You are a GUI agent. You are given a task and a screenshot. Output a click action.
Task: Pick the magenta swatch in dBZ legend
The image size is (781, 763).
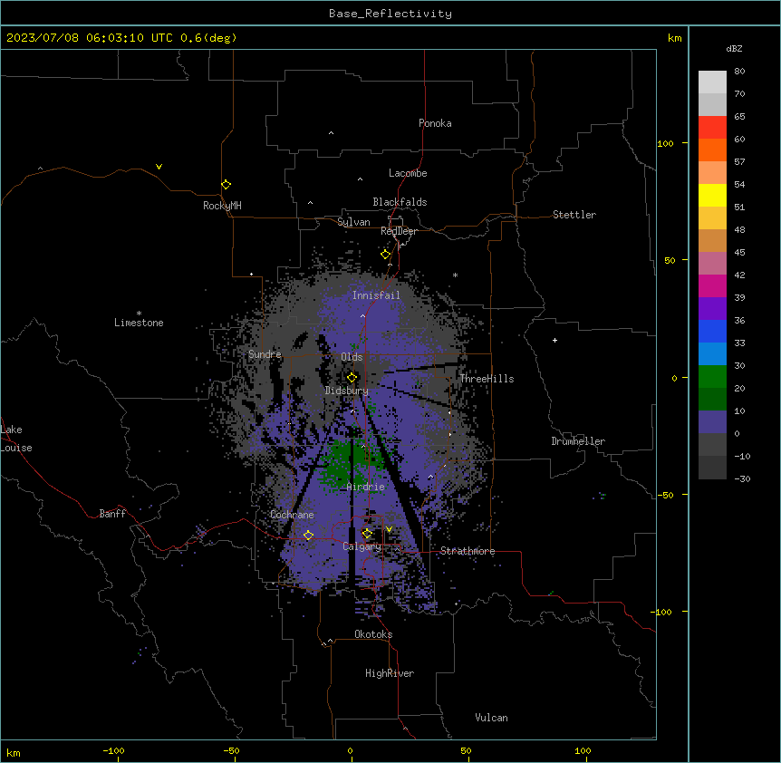click(712, 285)
